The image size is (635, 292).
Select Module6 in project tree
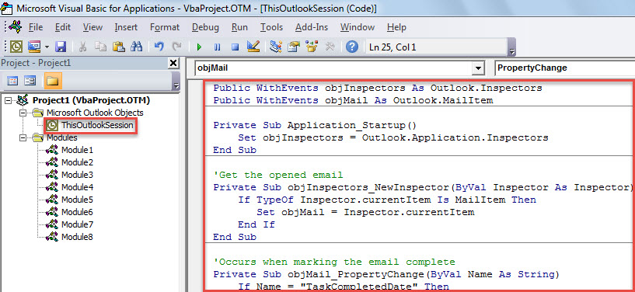[77, 212]
